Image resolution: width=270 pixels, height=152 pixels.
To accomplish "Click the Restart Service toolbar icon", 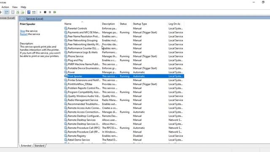I will (55, 12).
